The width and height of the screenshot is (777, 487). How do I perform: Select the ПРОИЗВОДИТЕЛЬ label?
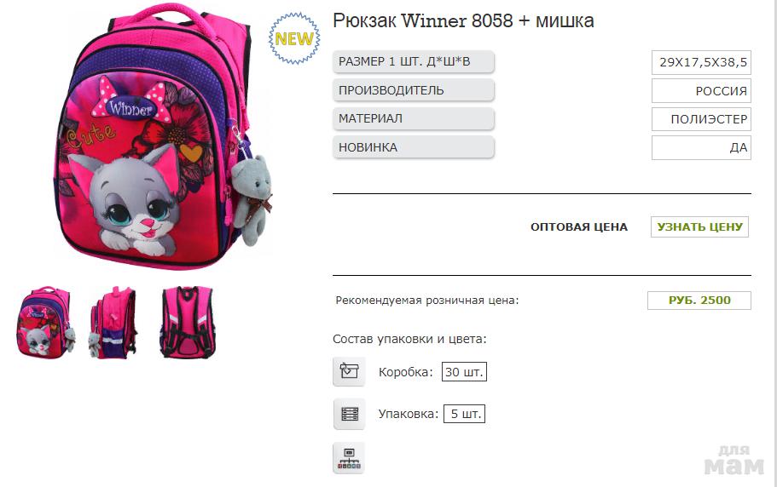[414, 90]
